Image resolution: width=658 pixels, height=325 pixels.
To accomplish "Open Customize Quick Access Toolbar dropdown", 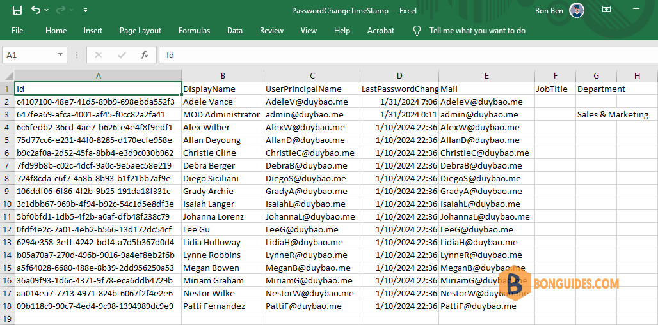I will point(86,10).
